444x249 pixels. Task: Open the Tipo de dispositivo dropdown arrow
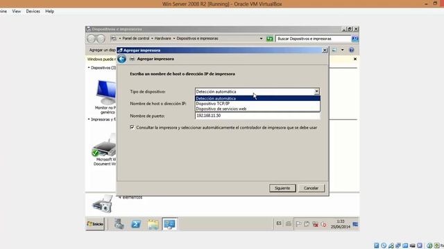click(x=316, y=91)
